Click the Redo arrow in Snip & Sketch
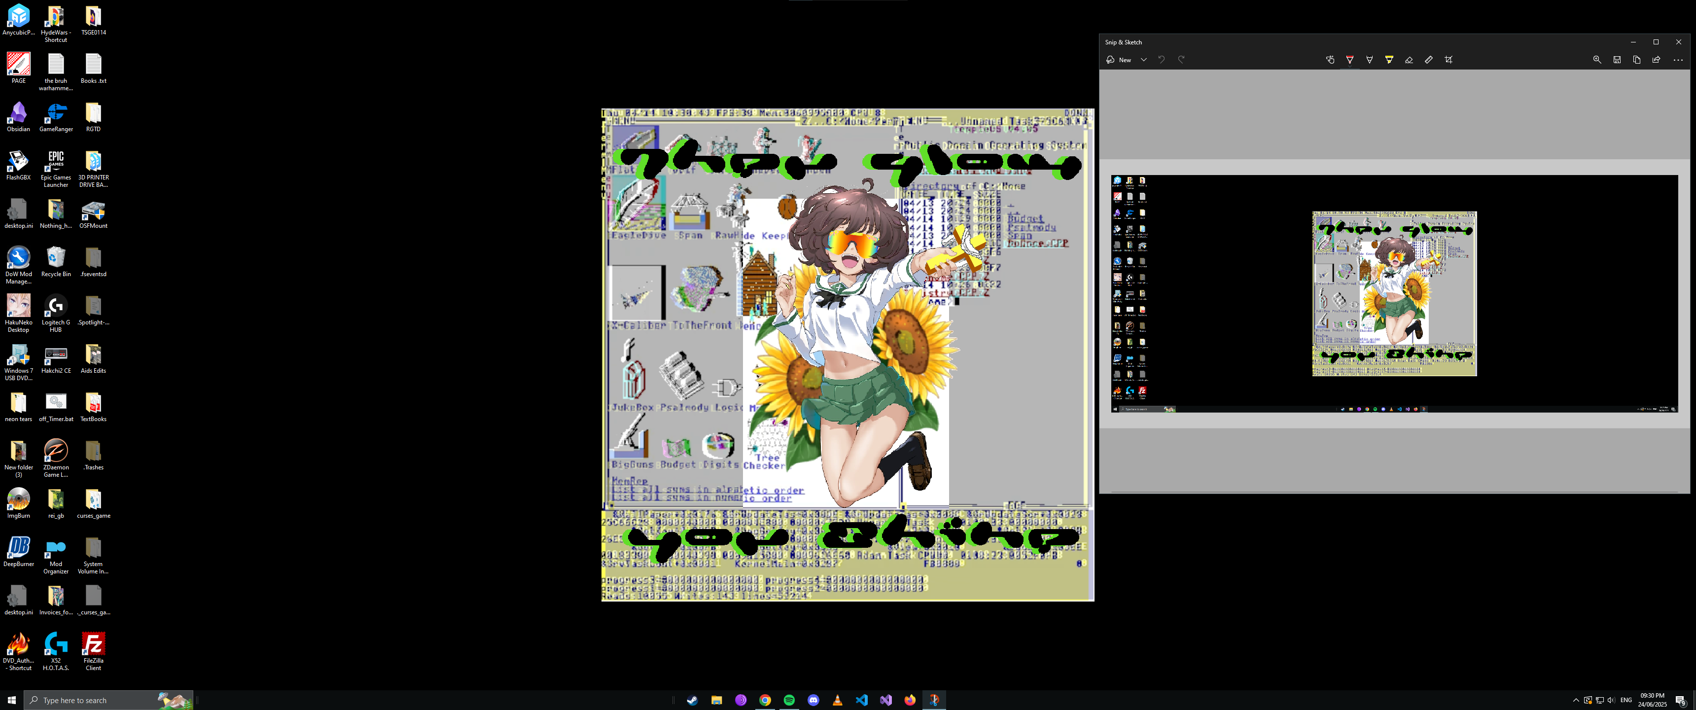This screenshot has width=1696, height=710. 1181,60
